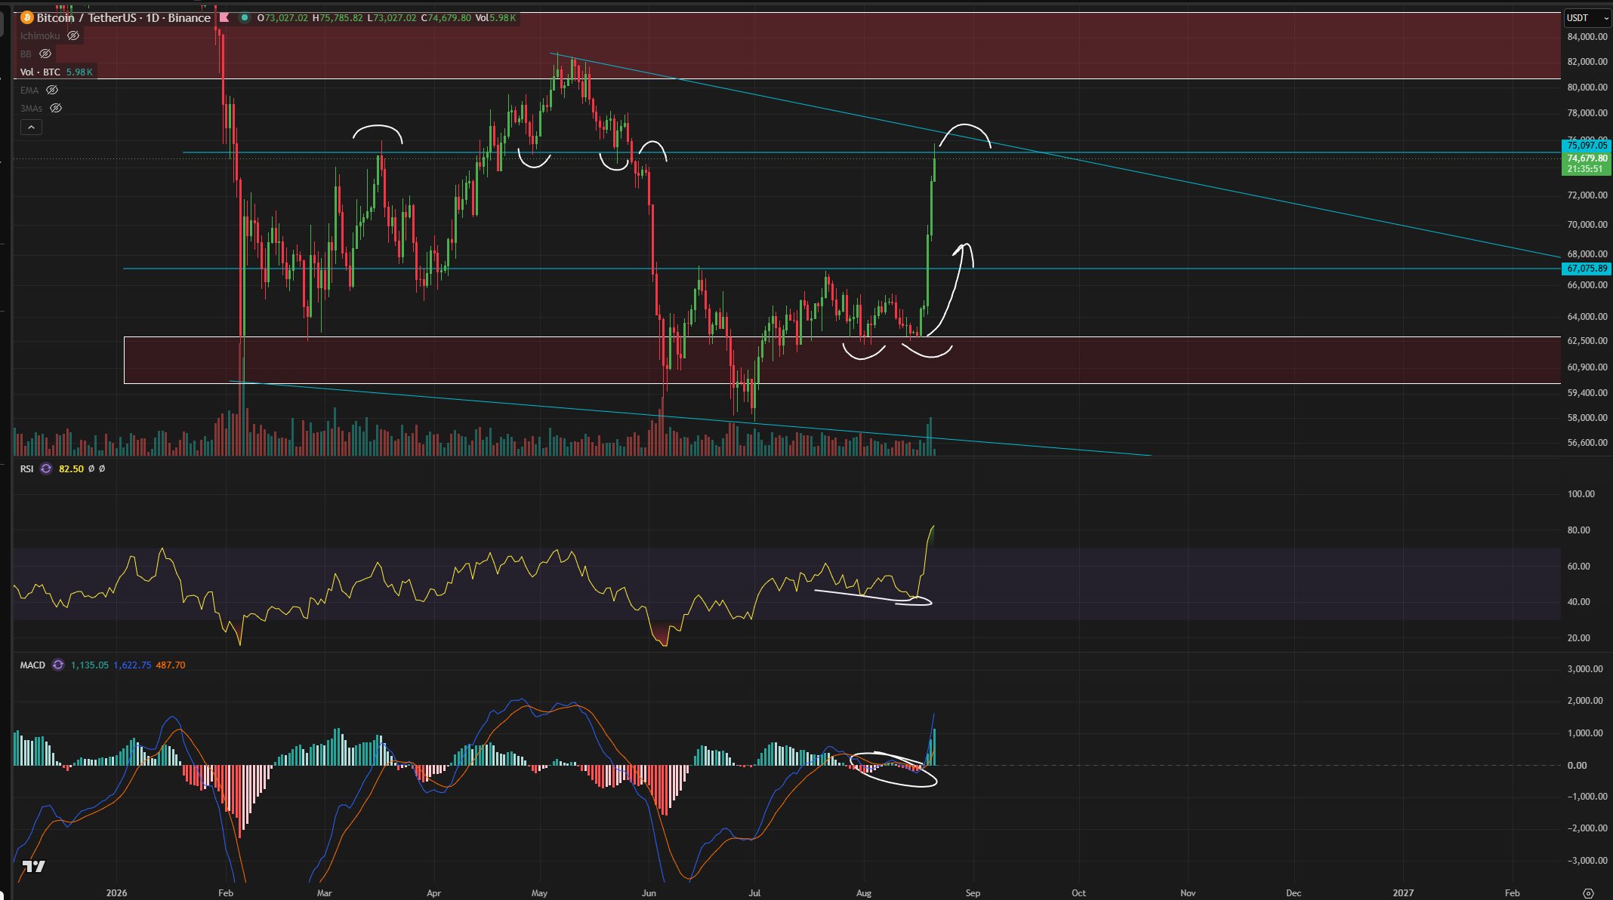
Task: Open chart settings gear at bottom right
Action: 1588,893
